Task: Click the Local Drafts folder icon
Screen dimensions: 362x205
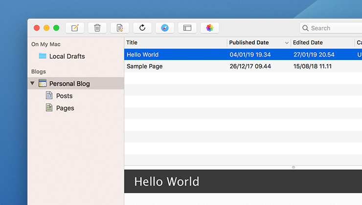Action: (x=43, y=56)
